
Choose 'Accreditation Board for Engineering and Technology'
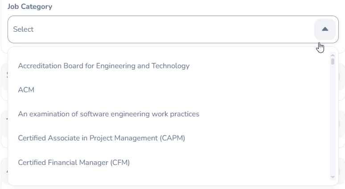(104, 66)
